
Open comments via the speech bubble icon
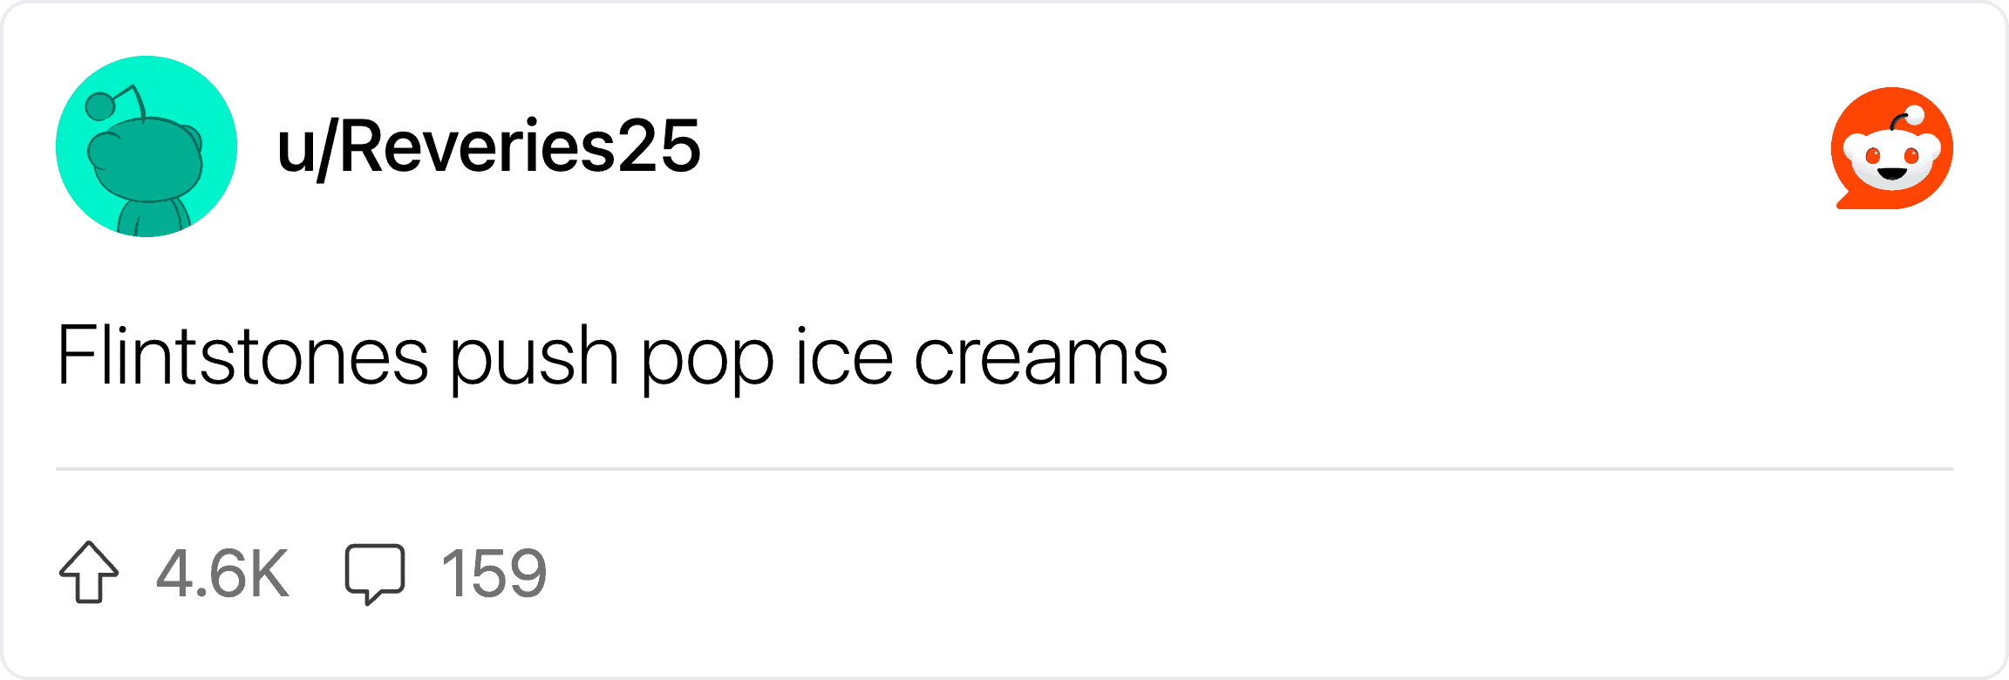[x=375, y=573]
